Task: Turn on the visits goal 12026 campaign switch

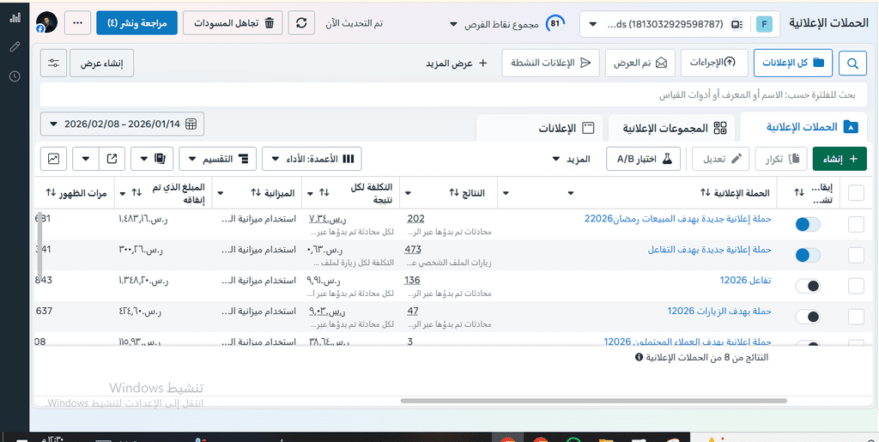Action: (x=808, y=317)
